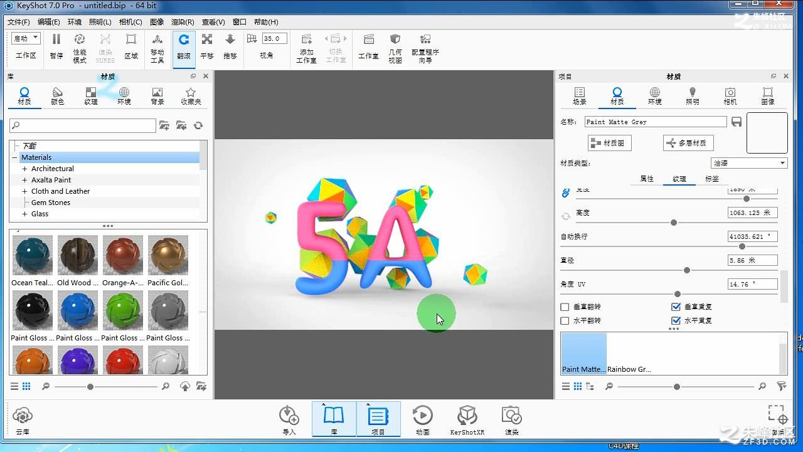Switch to library 颜色 tab

pyautogui.click(x=58, y=96)
